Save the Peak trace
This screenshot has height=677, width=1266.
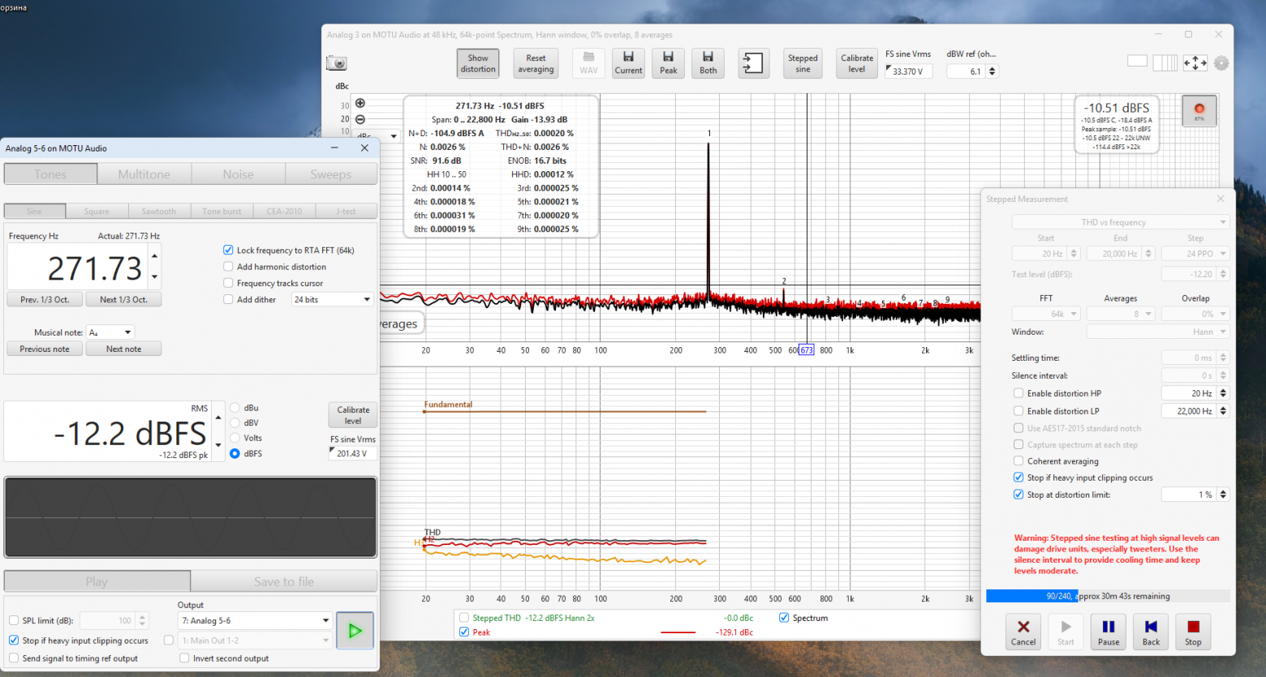668,63
